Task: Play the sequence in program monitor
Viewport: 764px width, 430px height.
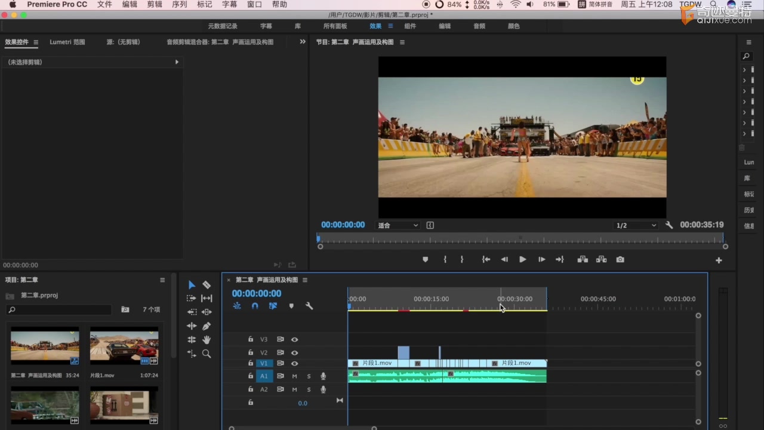Action: (x=522, y=259)
